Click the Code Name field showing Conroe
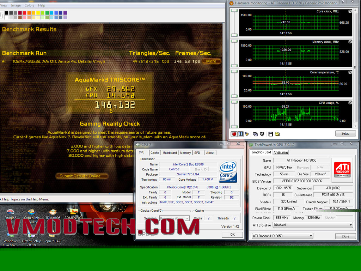 point(174,169)
